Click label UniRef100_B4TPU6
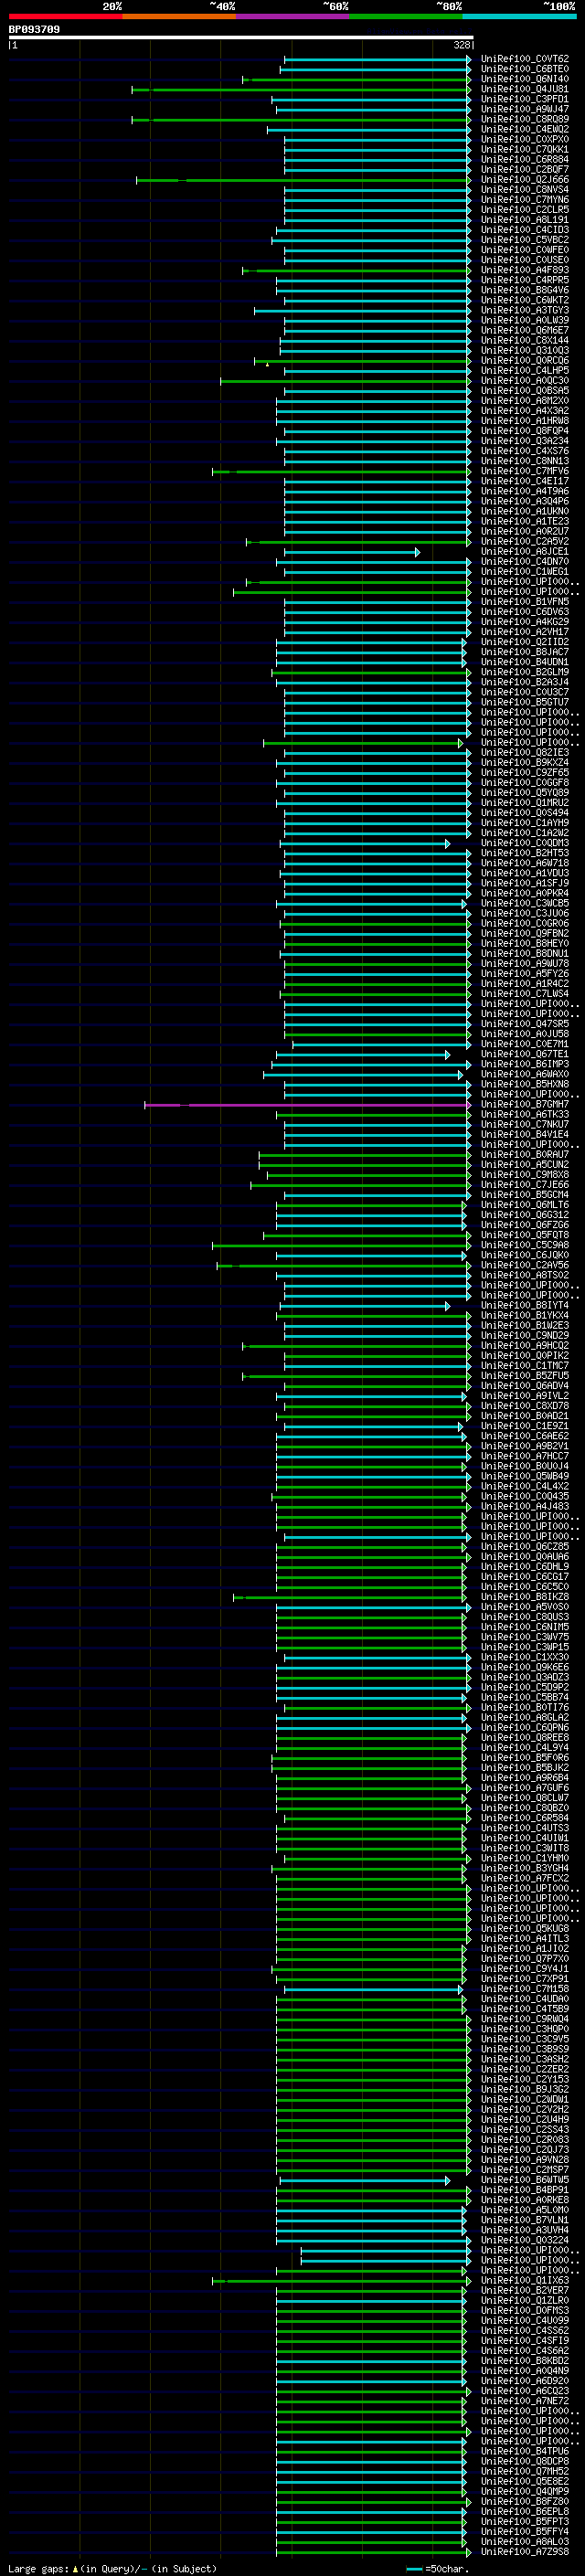585x2576 pixels. (x=525, y=2451)
